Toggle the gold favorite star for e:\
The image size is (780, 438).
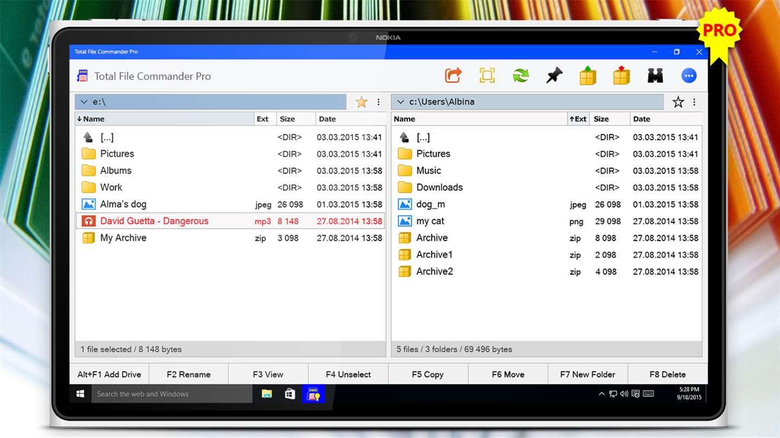[x=361, y=102]
